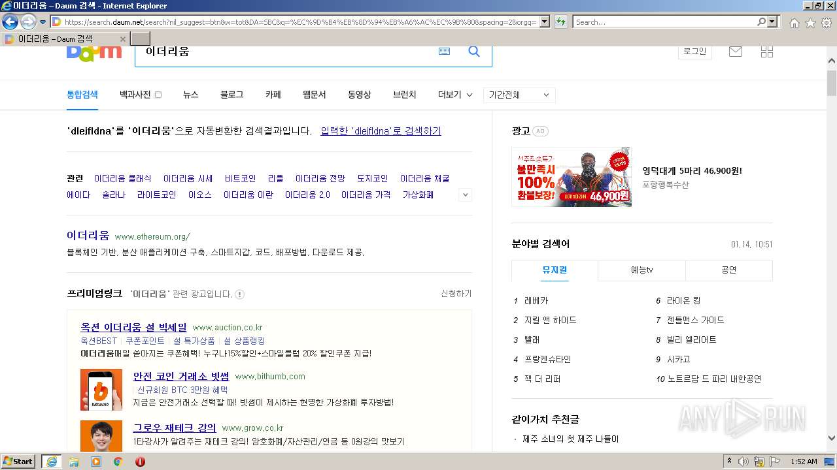
Task: Open the Windows Start menu
Action: click(18, 462)
